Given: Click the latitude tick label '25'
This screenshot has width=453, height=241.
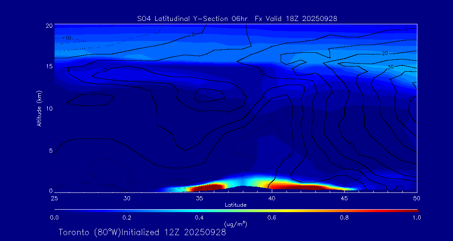Looking at the screenshot, I should click(x=54, y=198).
